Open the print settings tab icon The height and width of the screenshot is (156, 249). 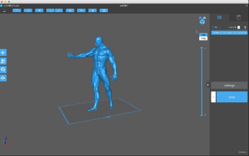tap(219, 17)
